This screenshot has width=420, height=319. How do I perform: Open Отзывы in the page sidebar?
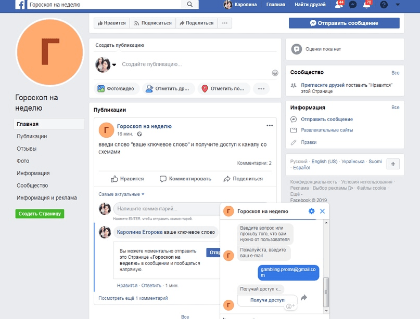click(x=27, y=149)
